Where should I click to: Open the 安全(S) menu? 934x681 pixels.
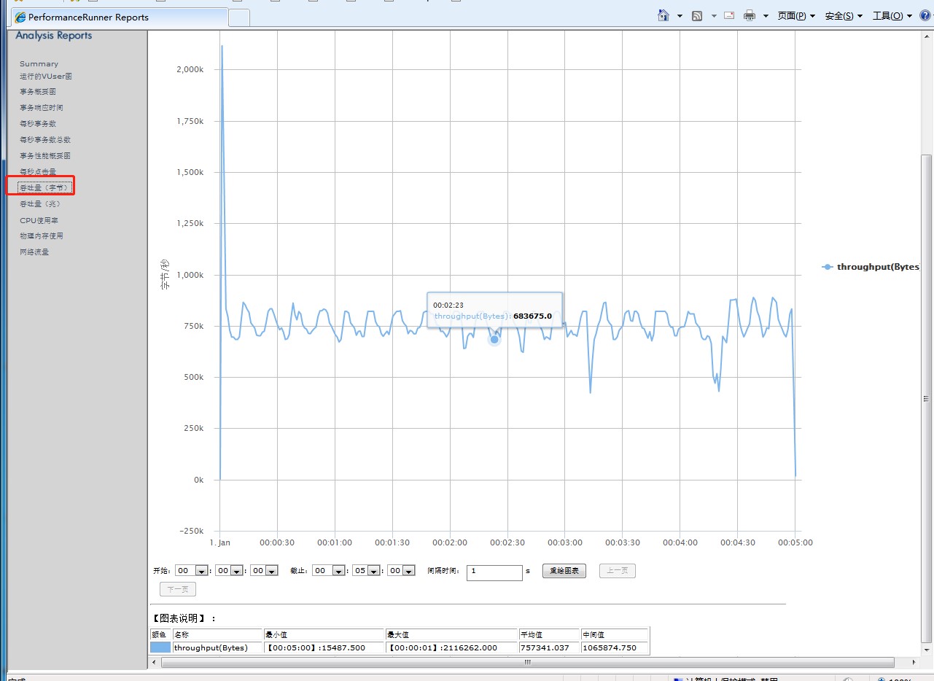point(843,16)
